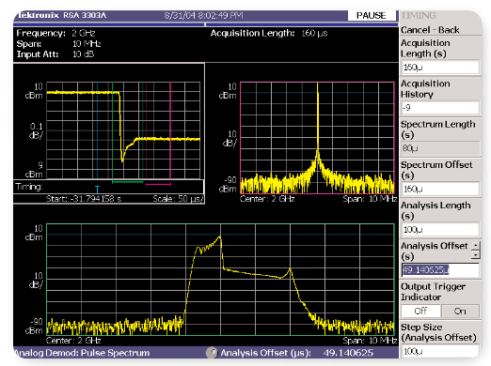Click the Scale: 50 µs/ timing value
Screen dimensions: 491x366
point(178,199)
